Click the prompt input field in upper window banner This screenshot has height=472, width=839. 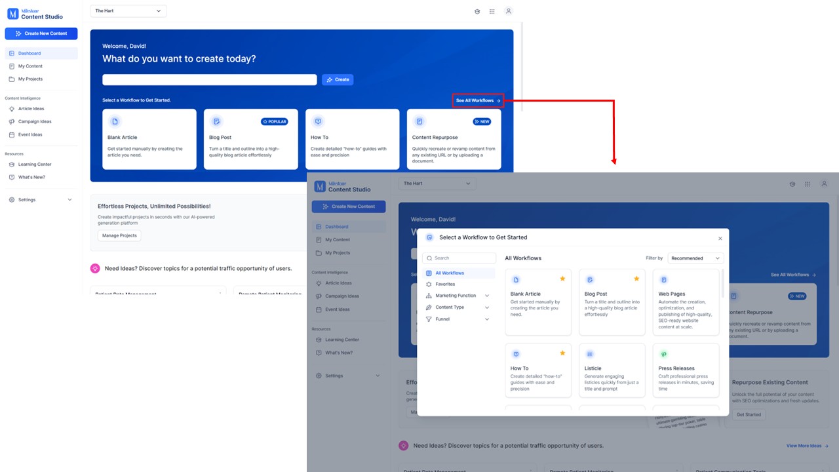[210, 79]
